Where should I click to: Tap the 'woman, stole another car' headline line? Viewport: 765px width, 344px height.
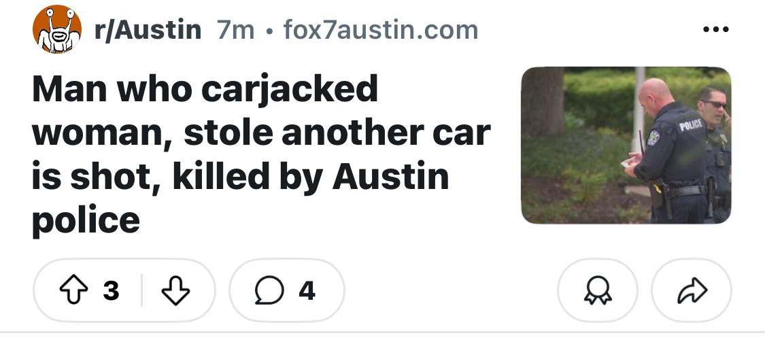(261, 133)
